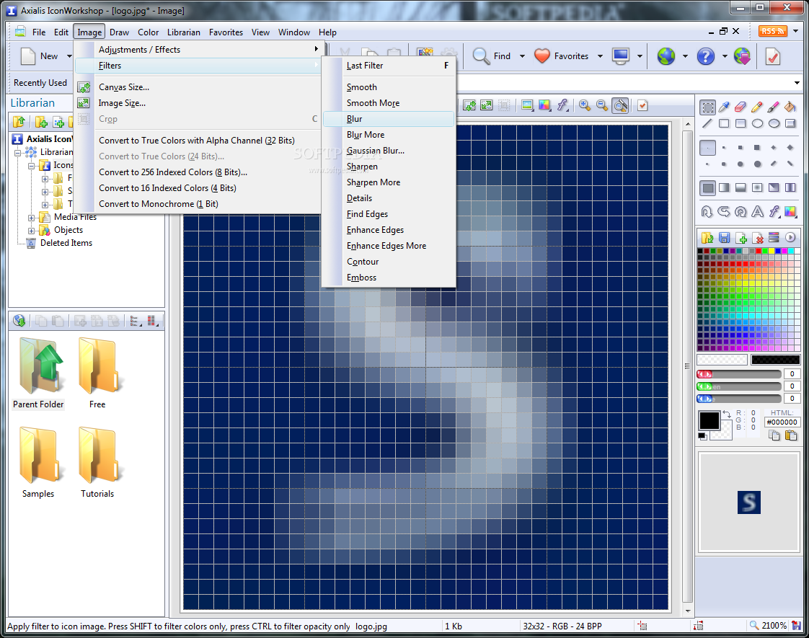Select the Emboss filter
Screen dimensions: 809x638
click(x=389, y=278)
